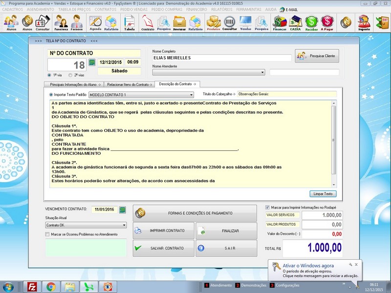Open the Tabela price table icon
The image size is (391, 293).
coord(130,22)
